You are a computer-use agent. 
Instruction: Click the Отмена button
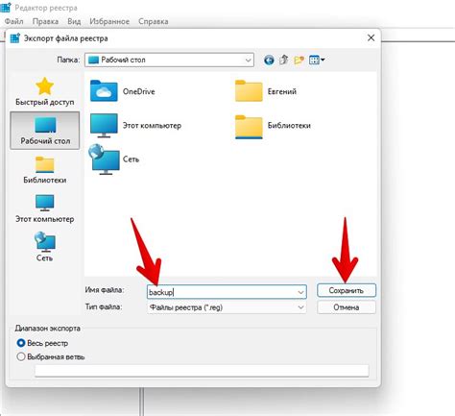tap(347, 307)
